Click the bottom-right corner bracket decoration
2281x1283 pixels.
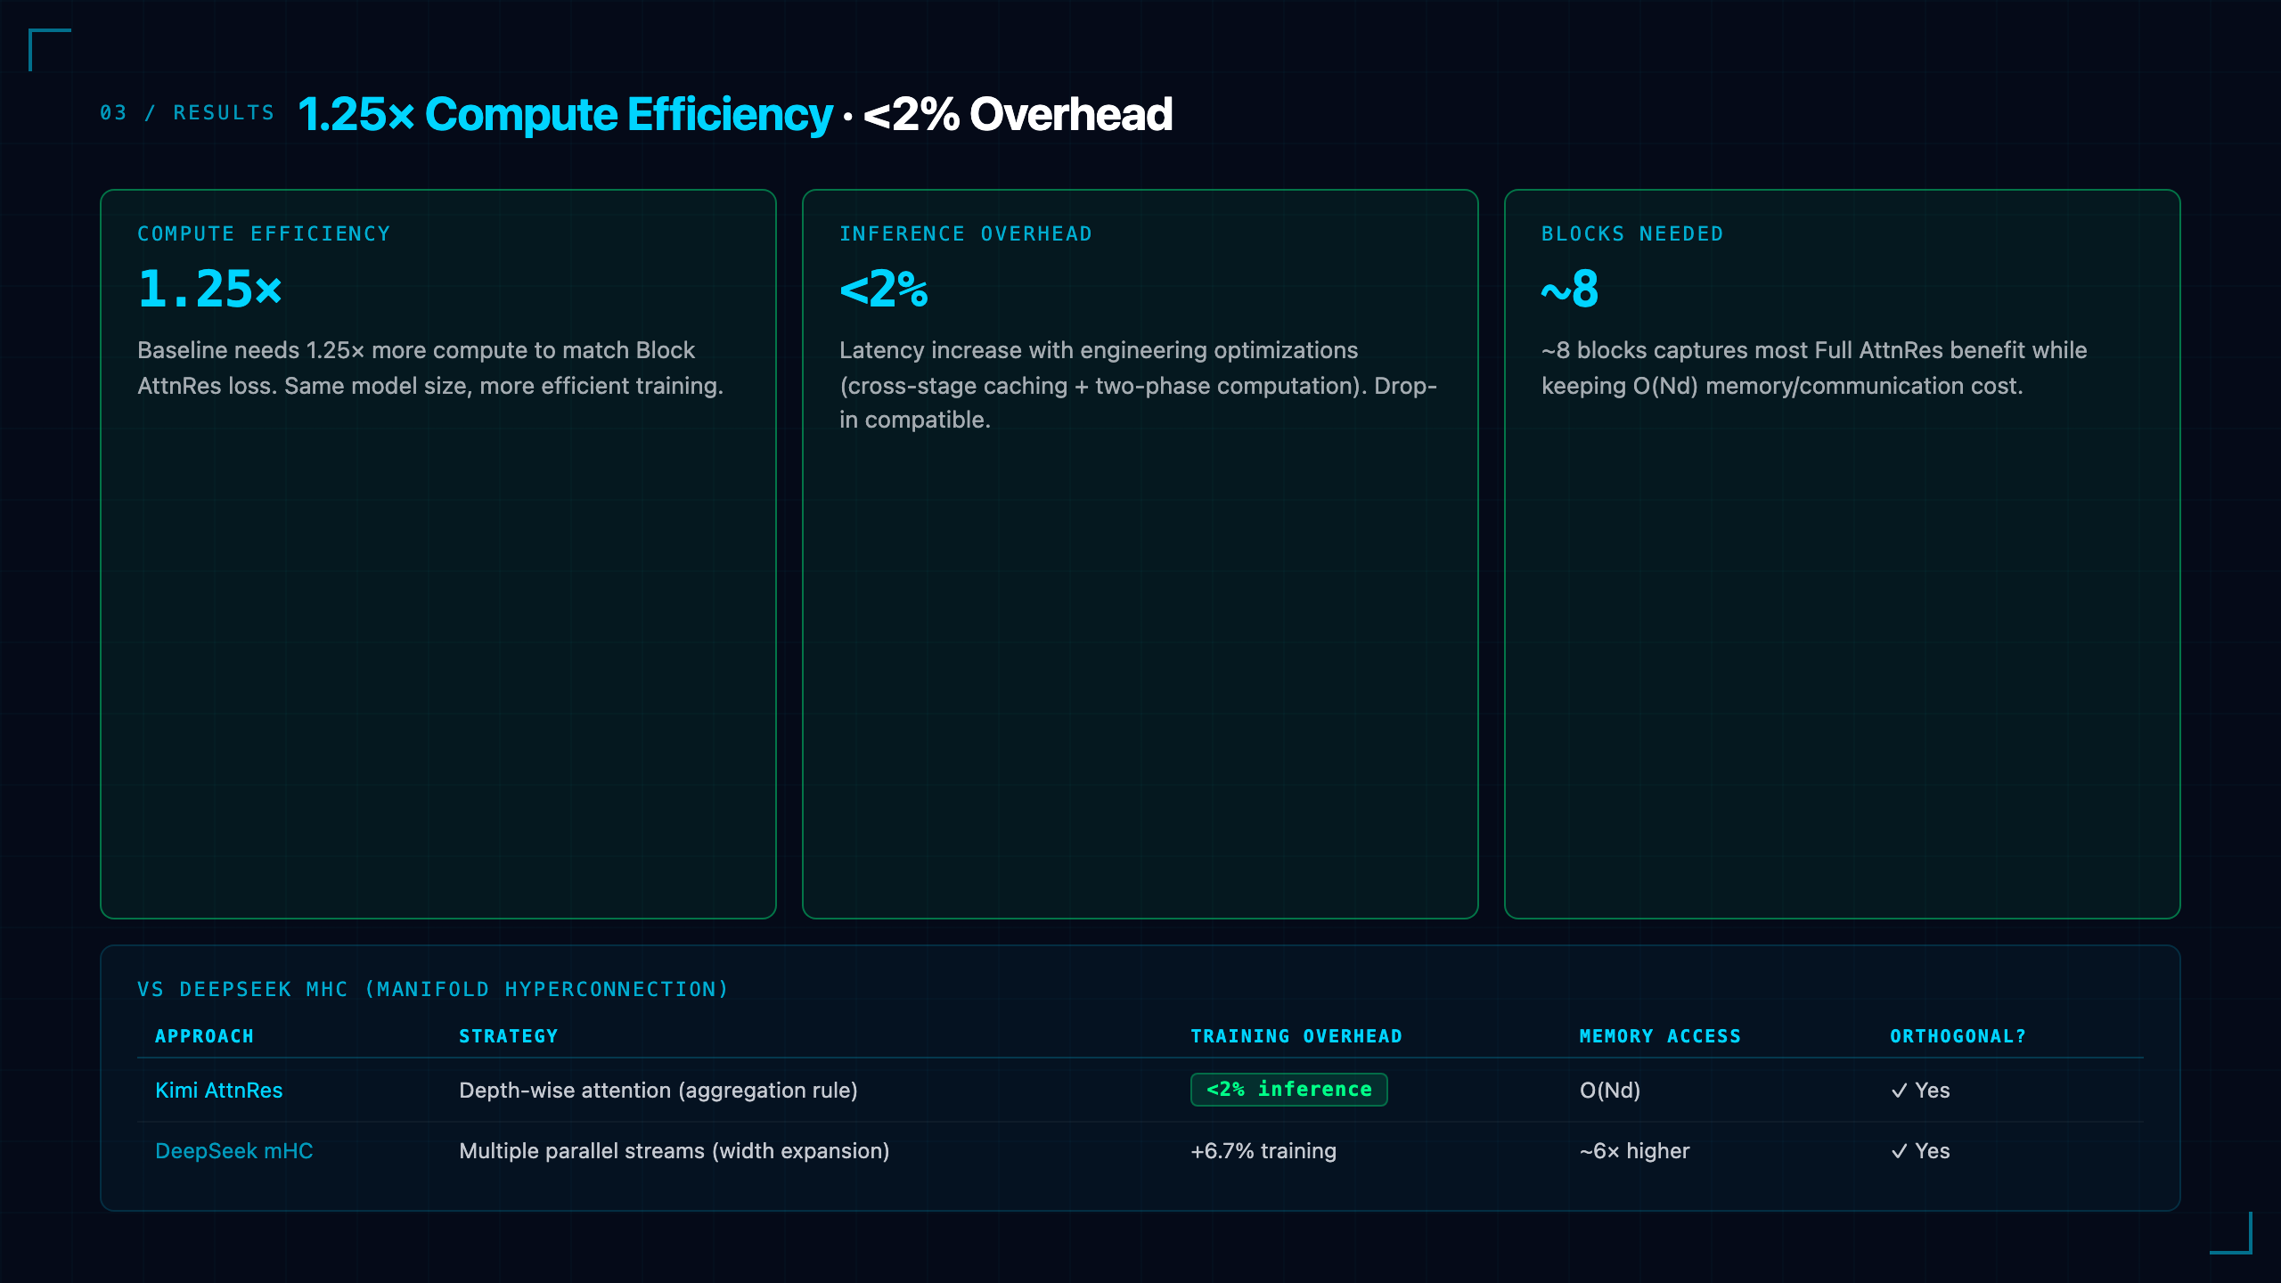(x=2231, y=1233)
